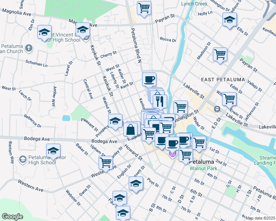Click the shopping cart marker near Payran St
The width and height of the screenshot is (276, 221).
pos(144,8)
